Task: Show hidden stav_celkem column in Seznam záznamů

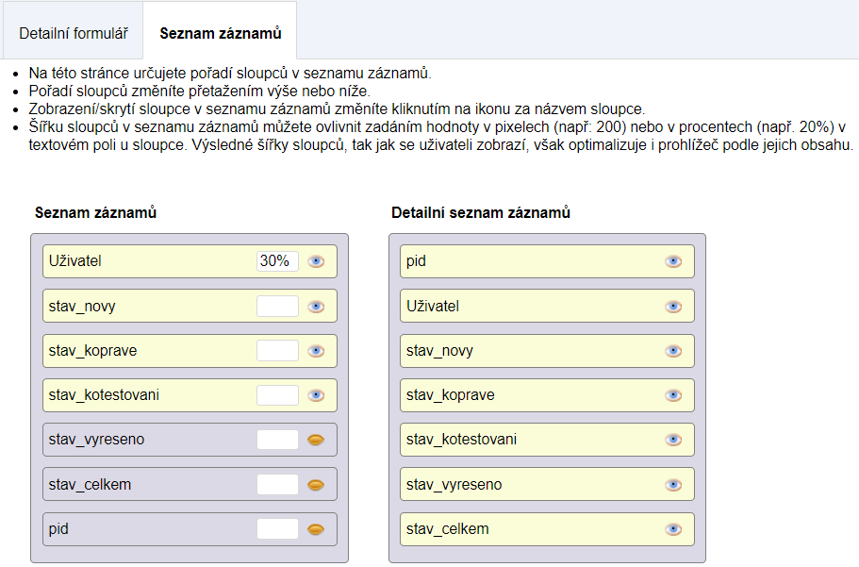Action: click(316, 485)
